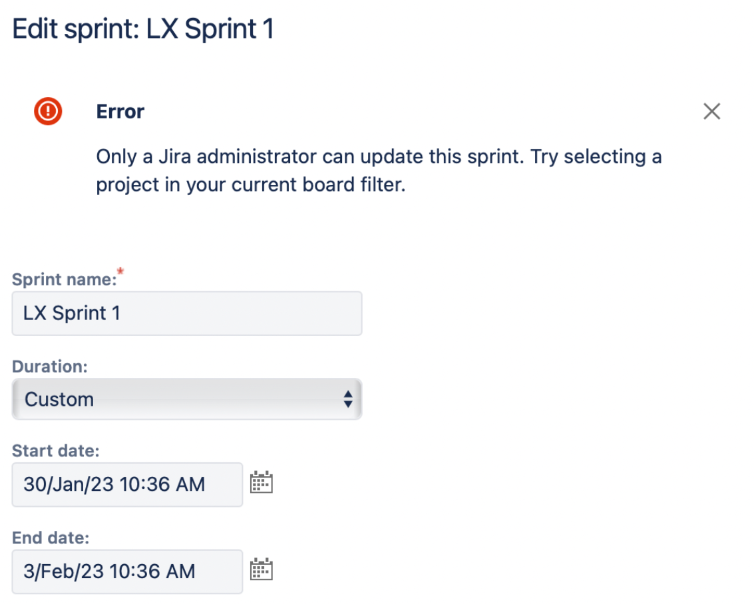Click the 'Start date:' label
This screenshot has height=604, width=754.
[56, 451]
